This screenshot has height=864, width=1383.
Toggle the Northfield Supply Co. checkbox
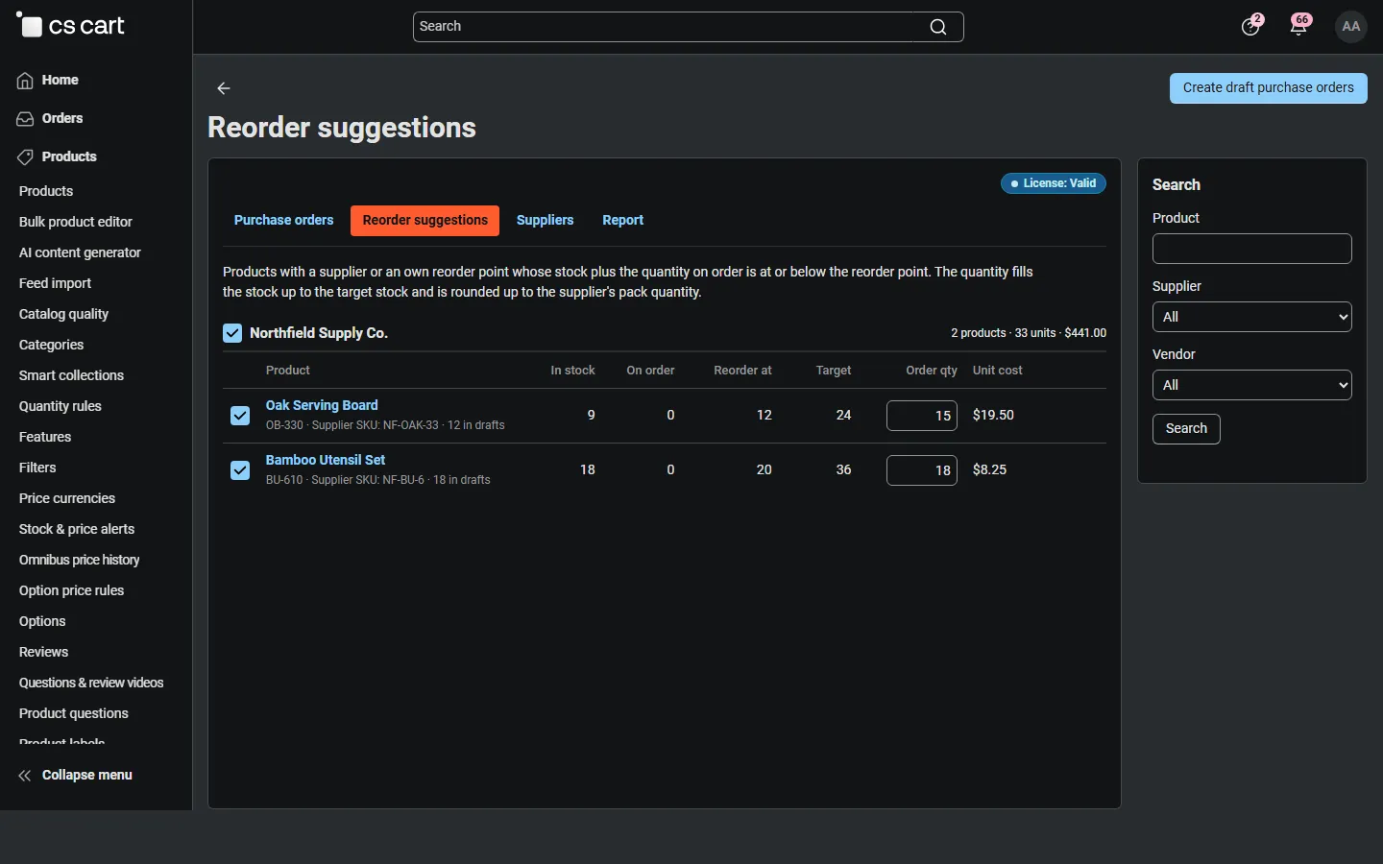[232, 333]
